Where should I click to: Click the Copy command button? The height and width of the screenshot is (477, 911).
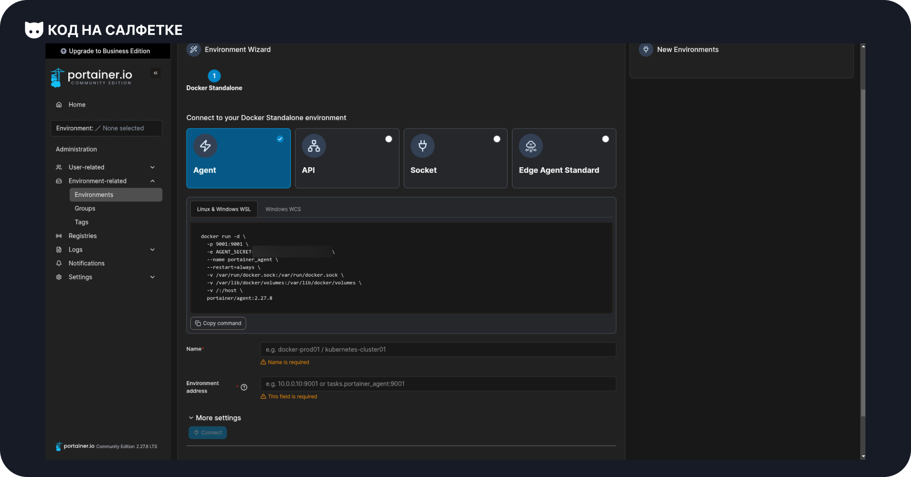point(218,324)
